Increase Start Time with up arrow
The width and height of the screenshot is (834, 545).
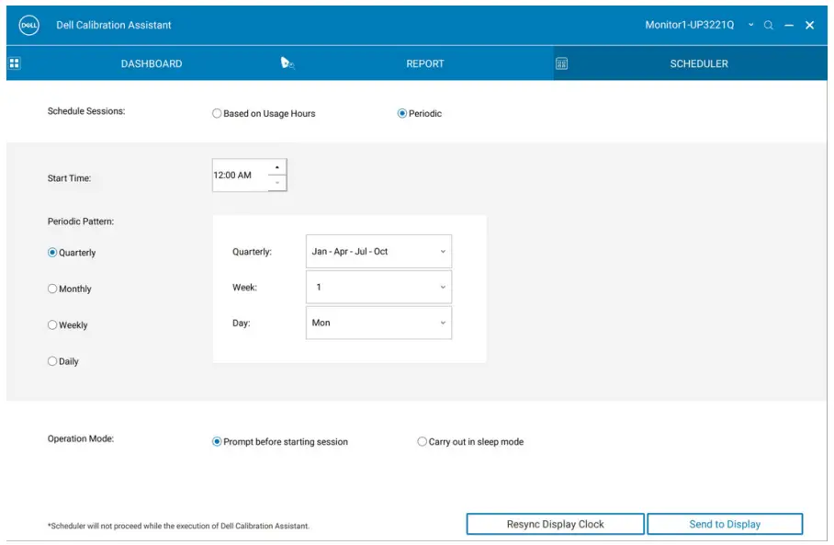pos(277,167)
